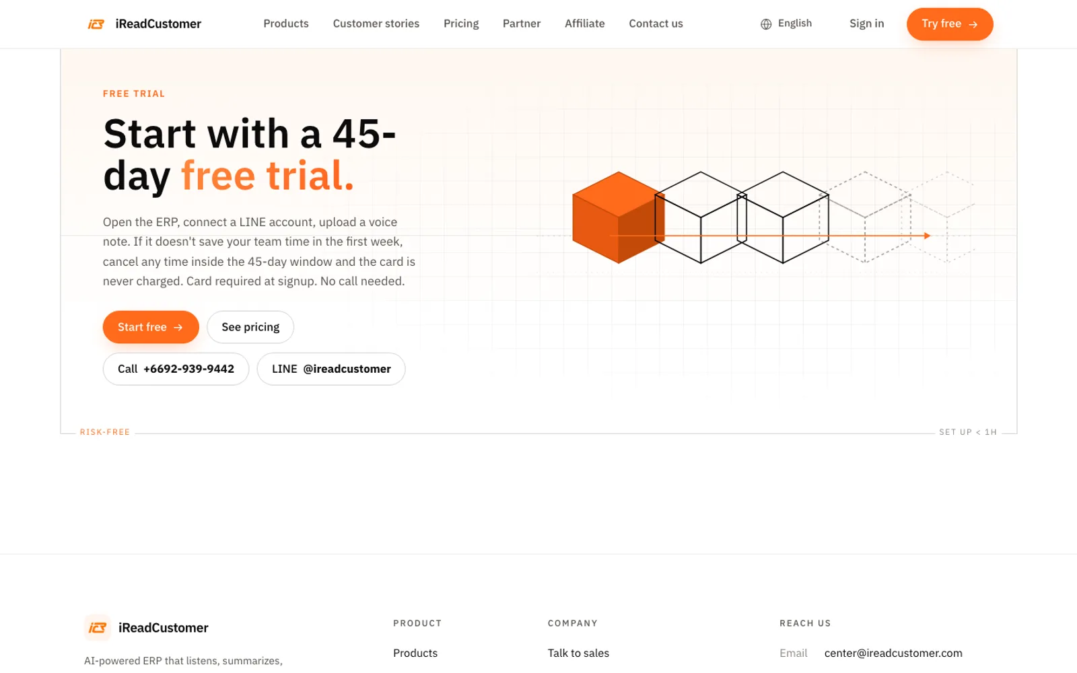Click the arrow icon in Start free
This screenshot has width=1077, height=673.
[178, 328]
